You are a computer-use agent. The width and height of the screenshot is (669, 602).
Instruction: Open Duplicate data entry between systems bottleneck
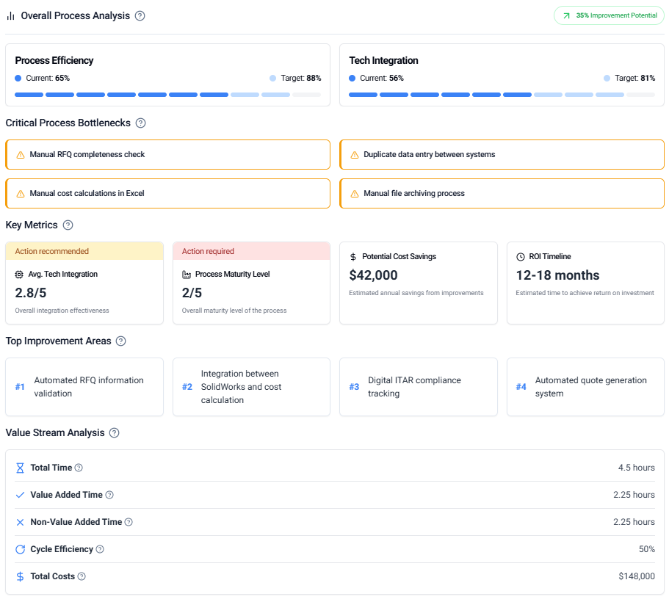coord(502,155)
